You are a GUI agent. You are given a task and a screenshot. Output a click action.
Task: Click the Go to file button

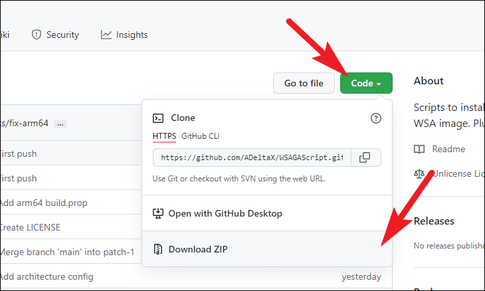pyautogui.click(x=304, y=83)
